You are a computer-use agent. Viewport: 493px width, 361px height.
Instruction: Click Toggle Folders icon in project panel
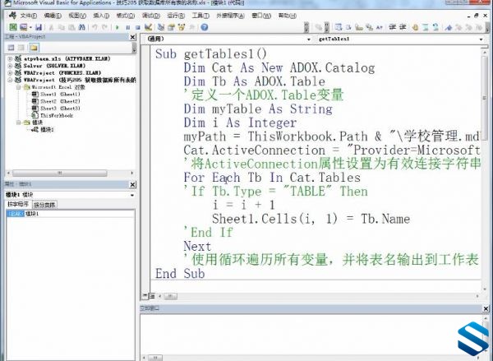[x=34, y=48]
